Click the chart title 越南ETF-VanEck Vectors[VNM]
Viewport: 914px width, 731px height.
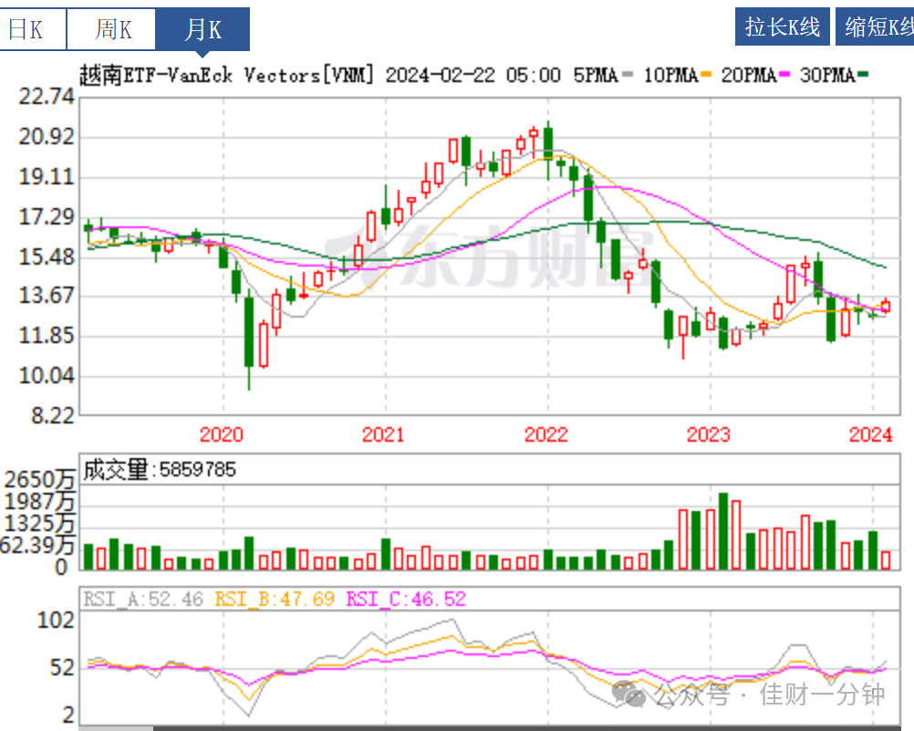pyautogui.click(x=226, y=75)
